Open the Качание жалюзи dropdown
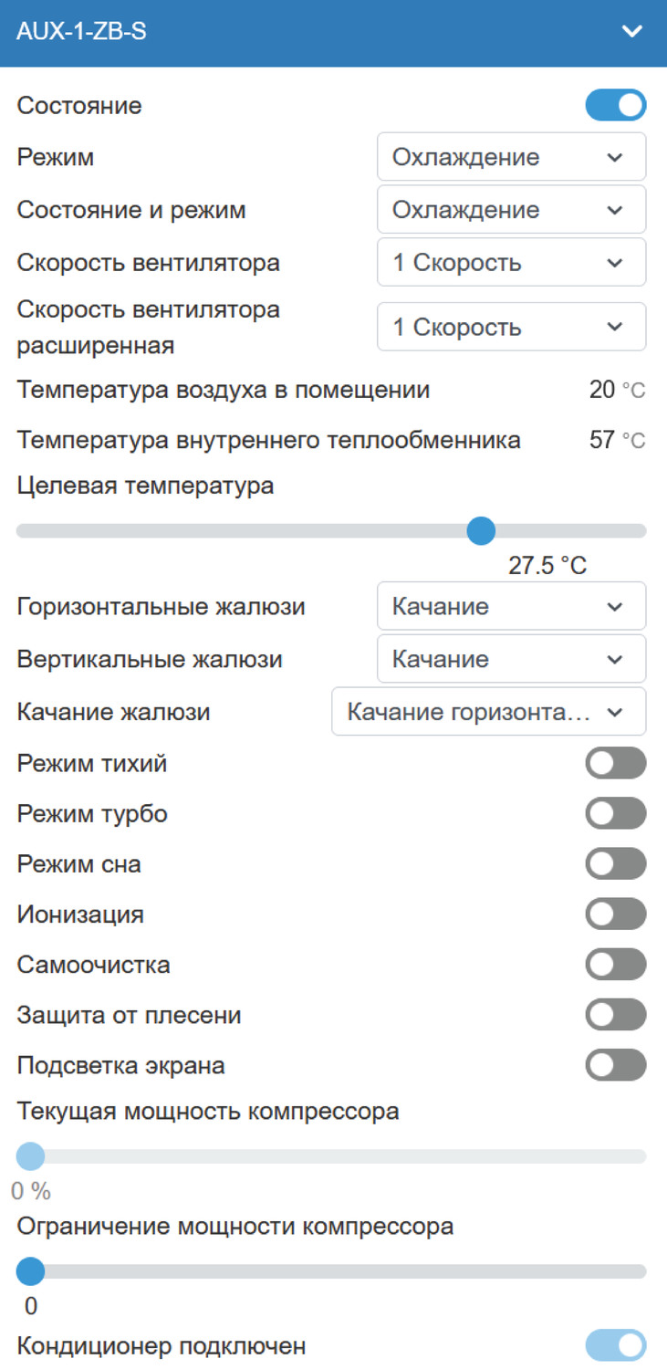The image size is (667, 1369). click(488, 712)
